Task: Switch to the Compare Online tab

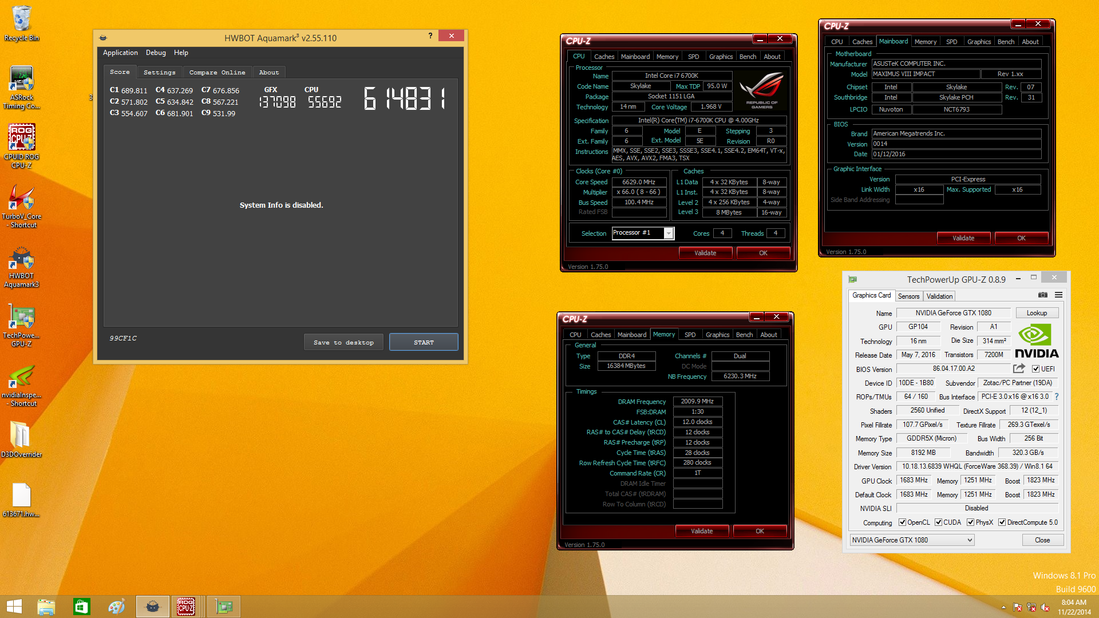Action: [x=218, y=72]
